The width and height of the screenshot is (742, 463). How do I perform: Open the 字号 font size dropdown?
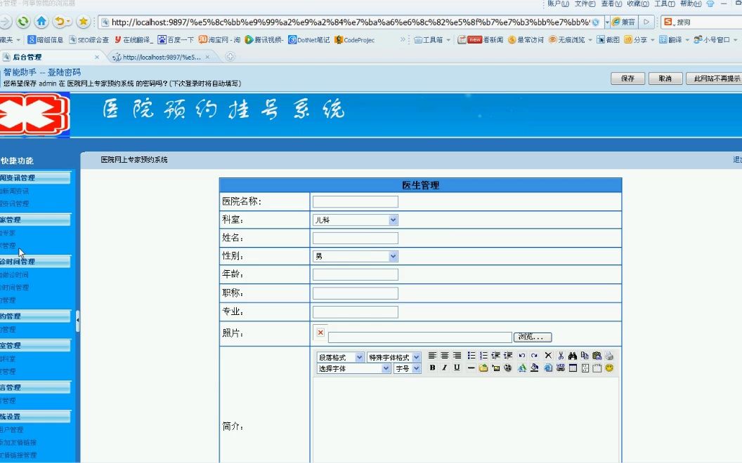tap(408, 368)
